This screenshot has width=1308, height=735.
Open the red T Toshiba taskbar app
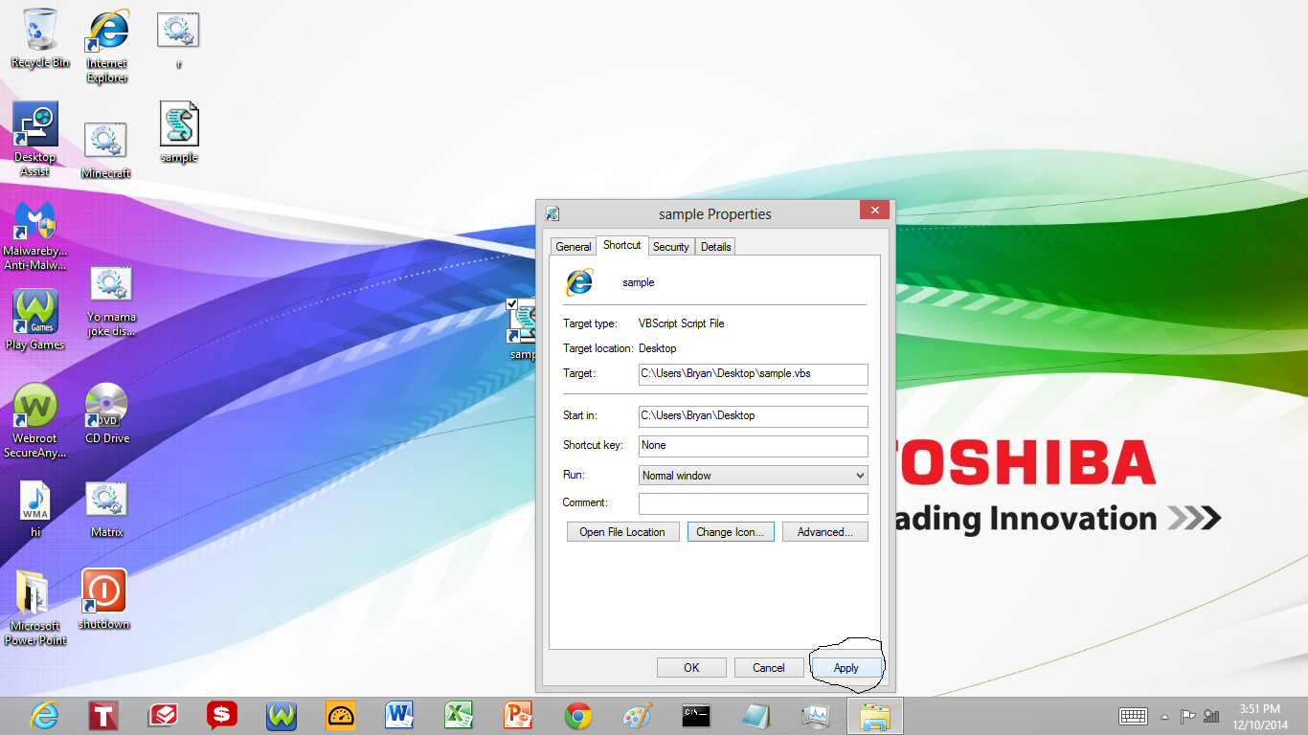[103, 715]
